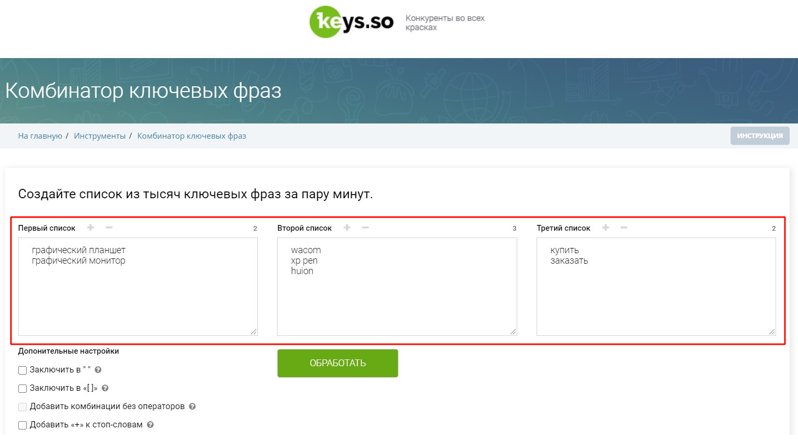The height and width of the screenshot is (441, 798).
Task: Click the line "графический планшет"
Action: click(78, 250)
